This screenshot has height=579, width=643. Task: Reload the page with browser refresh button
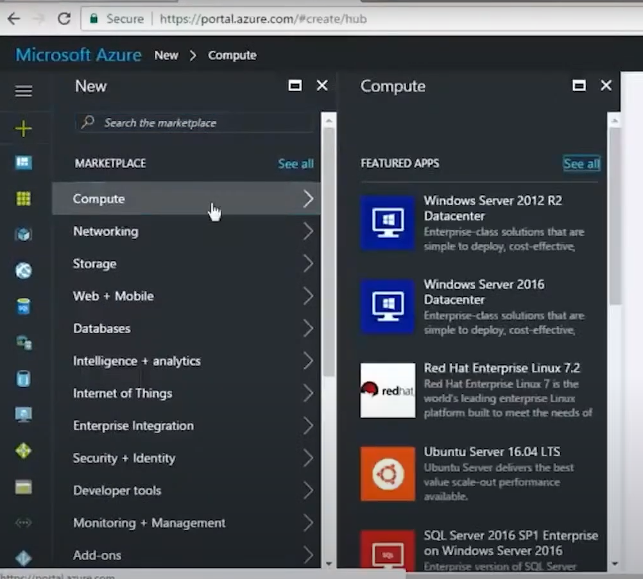pyautogui.click(x=64, y=19)
